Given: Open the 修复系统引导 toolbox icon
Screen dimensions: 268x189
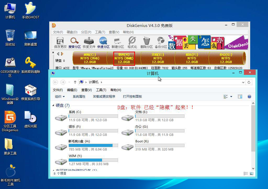Looking at the screenshot, I should (x=30, y=92).
